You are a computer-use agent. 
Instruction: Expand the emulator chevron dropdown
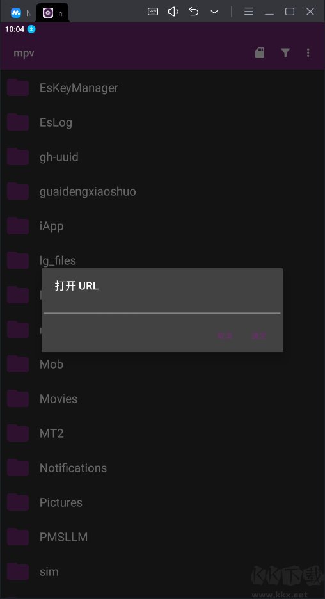pyautogui.click(x=214, y=12)
